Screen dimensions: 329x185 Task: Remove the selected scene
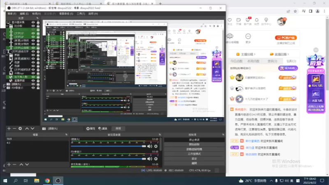tap(14, 164)
